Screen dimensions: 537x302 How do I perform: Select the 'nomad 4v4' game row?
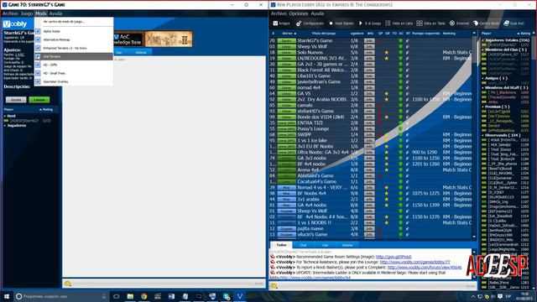tap(372, 87)
